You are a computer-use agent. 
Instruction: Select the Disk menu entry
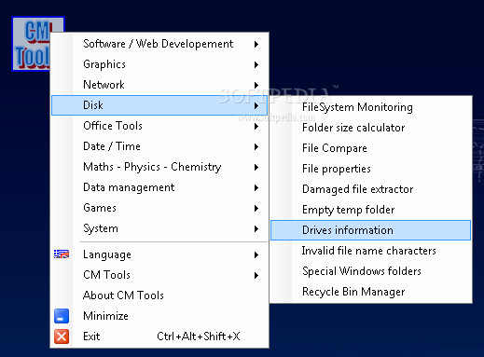[x=159, y=105]
